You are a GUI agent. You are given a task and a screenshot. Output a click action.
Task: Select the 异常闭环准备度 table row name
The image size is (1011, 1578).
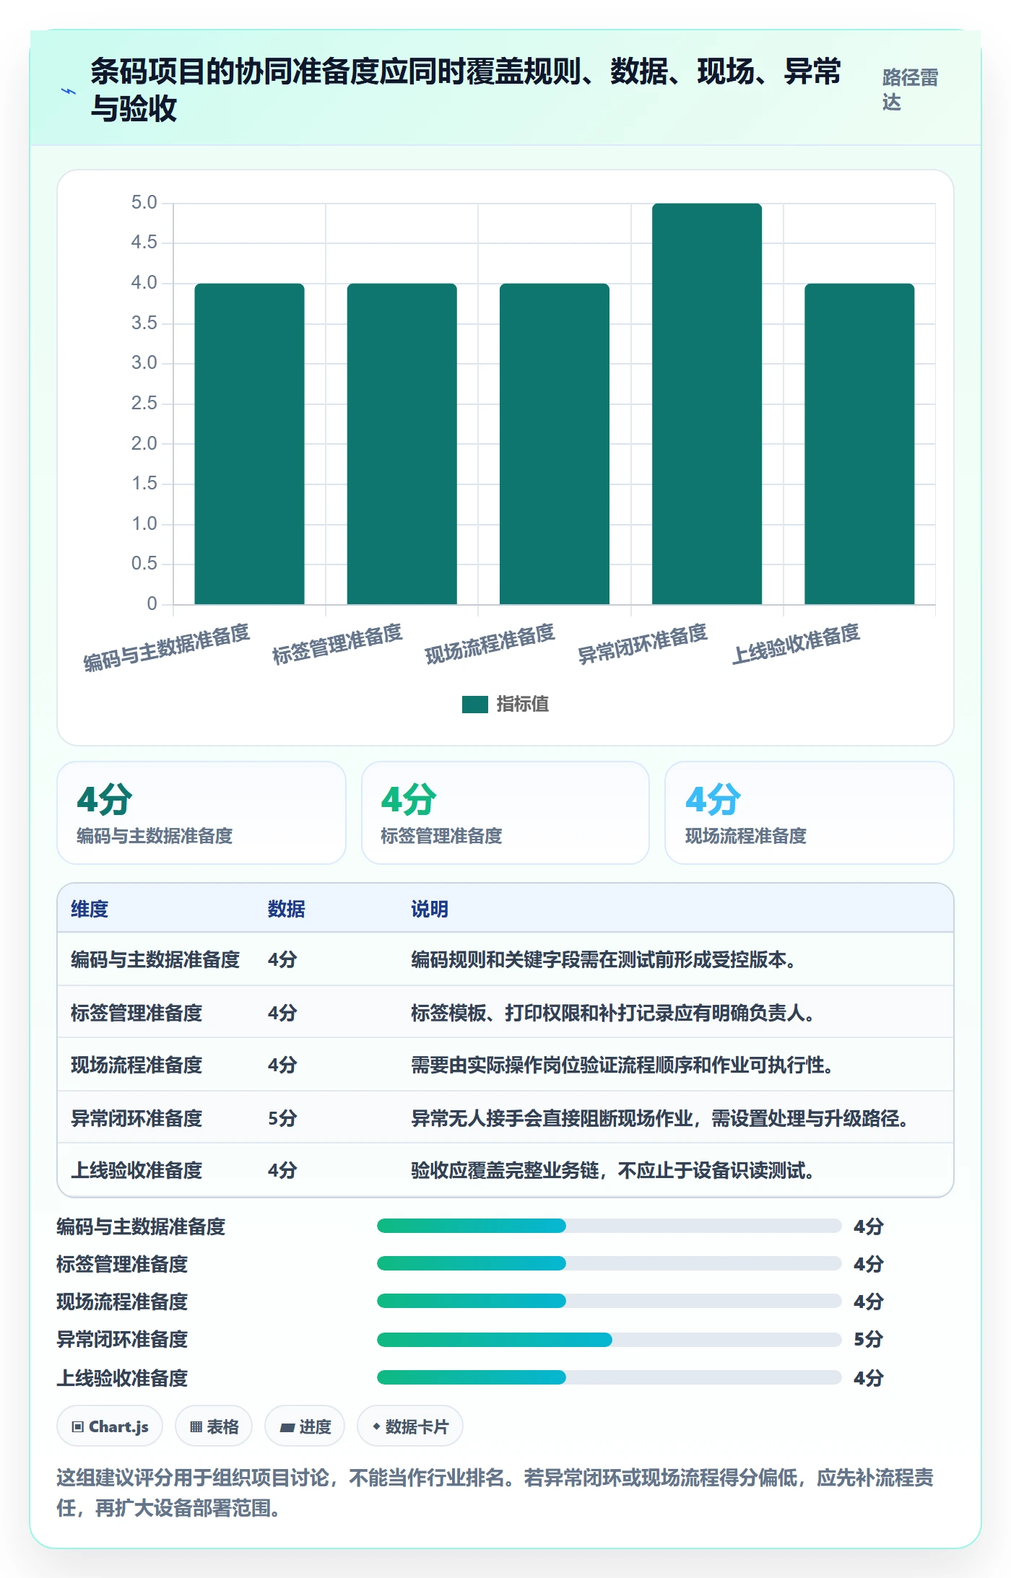coord(136,1118)
